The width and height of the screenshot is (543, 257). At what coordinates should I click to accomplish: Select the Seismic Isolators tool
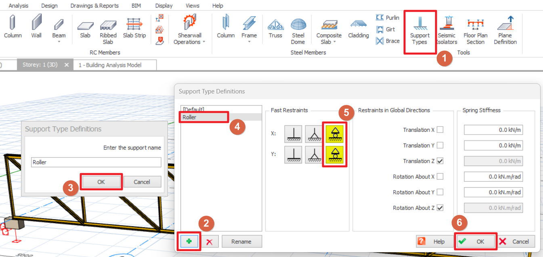point(447,30)
